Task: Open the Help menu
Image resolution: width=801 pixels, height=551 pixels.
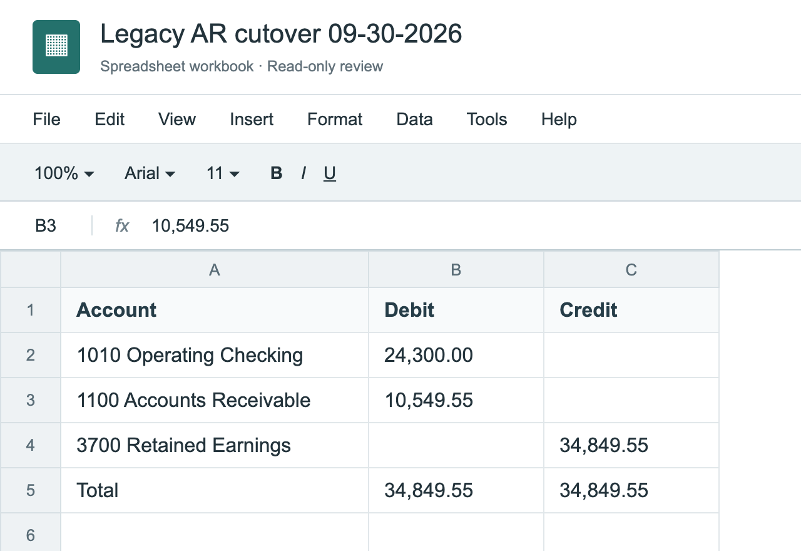Action: (x=559, y=119)
